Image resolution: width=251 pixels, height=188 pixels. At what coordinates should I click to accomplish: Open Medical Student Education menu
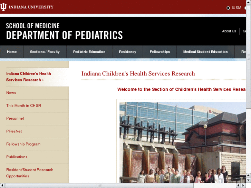[x=205, y=52]
